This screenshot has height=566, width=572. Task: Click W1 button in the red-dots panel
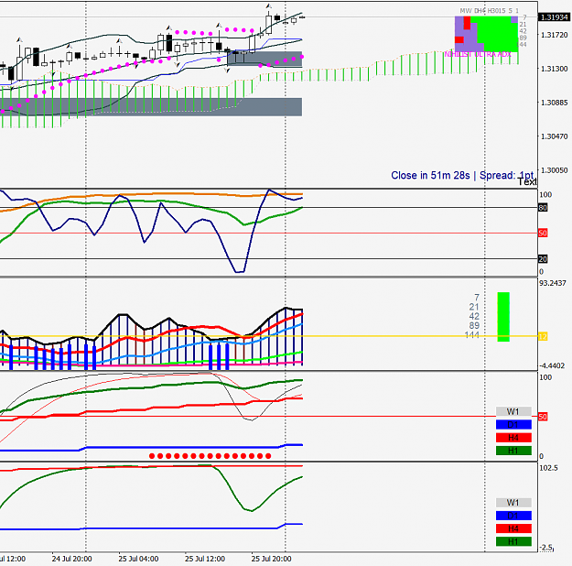513,411
